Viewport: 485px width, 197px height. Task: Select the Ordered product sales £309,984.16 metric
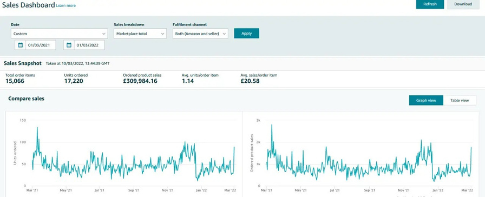coord(142,79)
